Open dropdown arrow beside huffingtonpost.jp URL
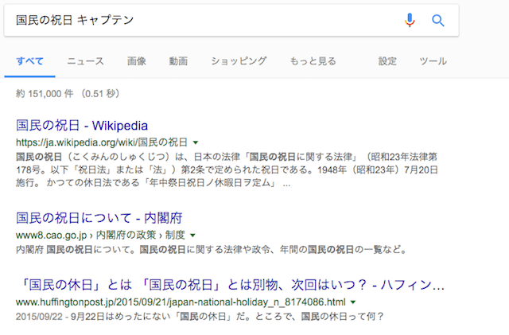The image size is (509, 335). (x=353, y=302)
